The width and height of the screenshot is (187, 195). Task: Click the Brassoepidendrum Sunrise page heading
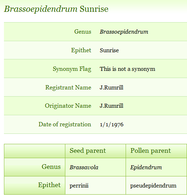click(x=56, y=9)
